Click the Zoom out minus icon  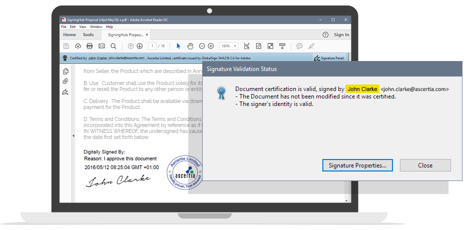point(202,46)
